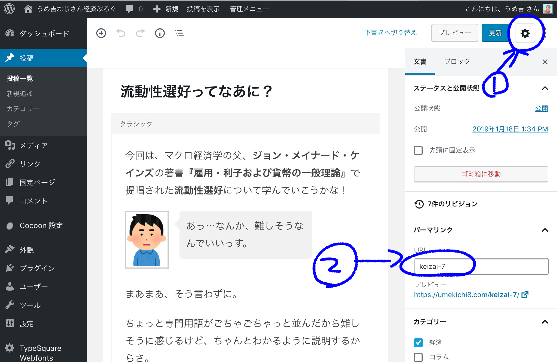Open comments bubble icon in admin bar
This screenshot has width=557, height=362.
(x=129, y=9)
